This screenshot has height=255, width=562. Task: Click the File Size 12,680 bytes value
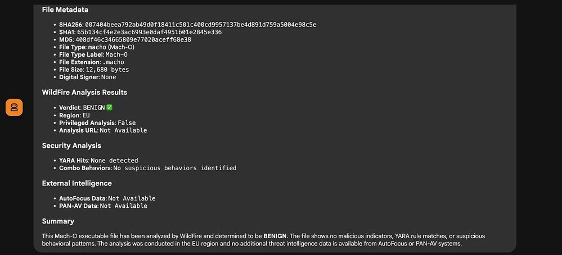point(107,70)
